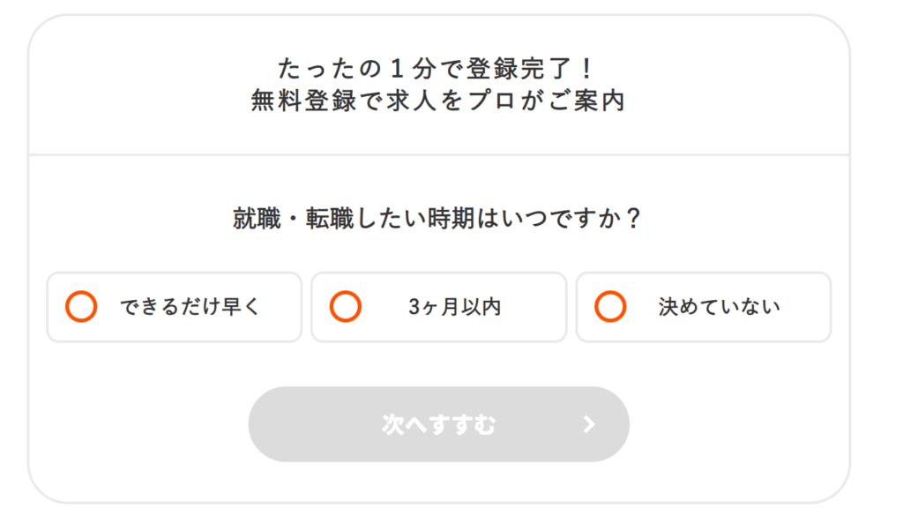
Task: Select the 3ヶ月以内 radio circle
Action: tap(346, 307)
